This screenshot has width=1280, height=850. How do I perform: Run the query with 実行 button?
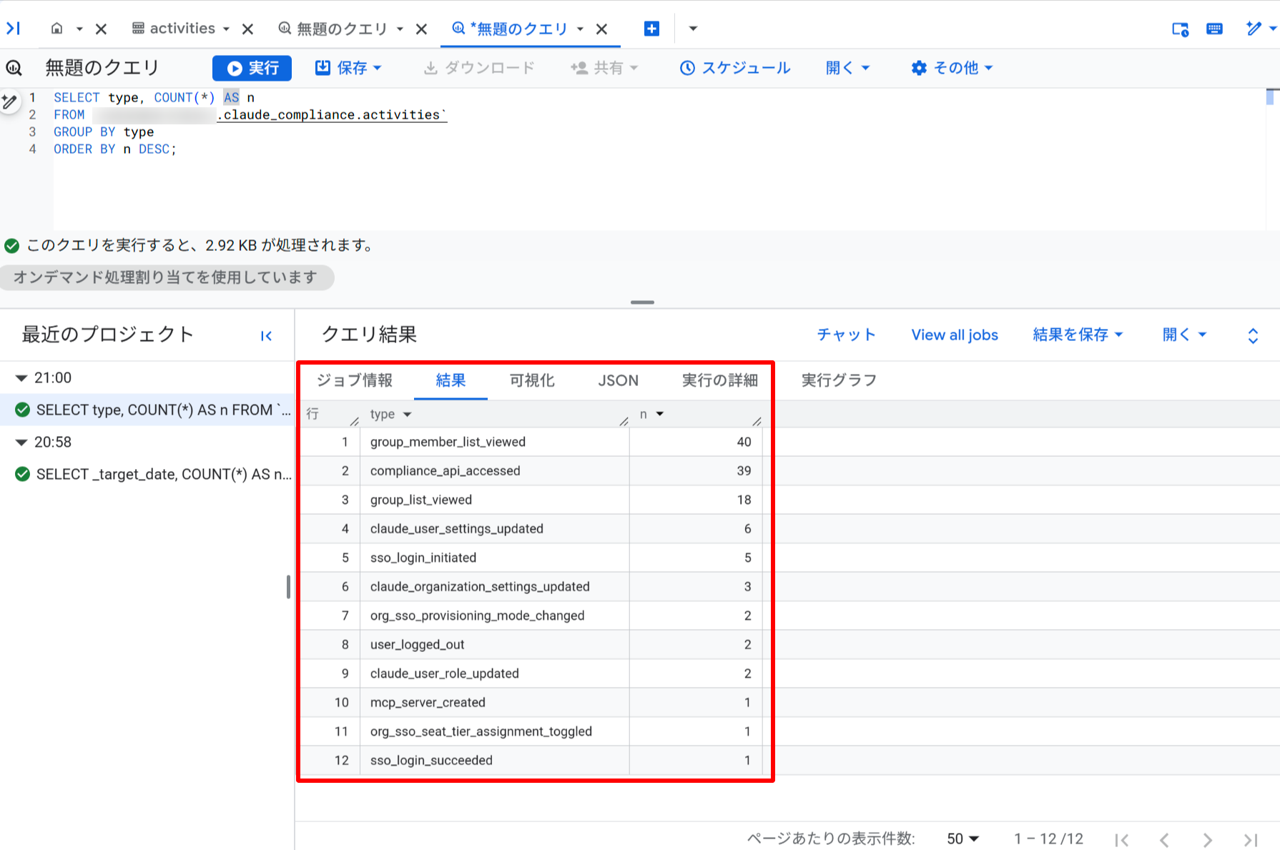coord(252,68)
